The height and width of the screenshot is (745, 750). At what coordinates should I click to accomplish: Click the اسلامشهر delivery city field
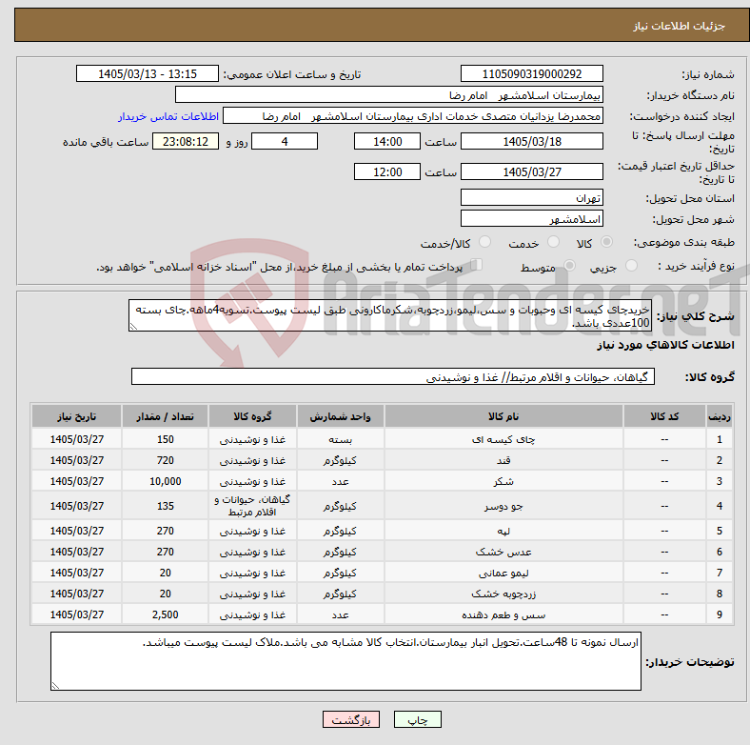[x=531, y=219]
